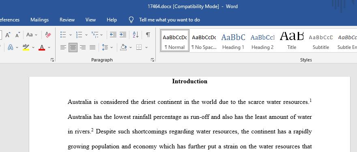This screenshot has width=357, height=152.
Task: Click the Bullets list icon
Action: click(x=63, y=35)
